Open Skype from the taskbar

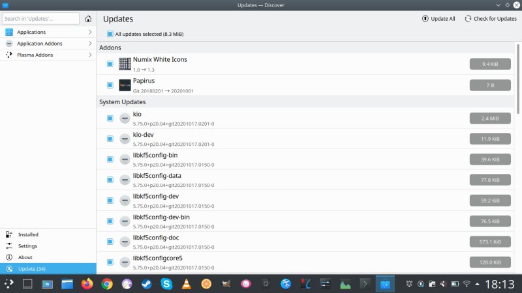166,284
